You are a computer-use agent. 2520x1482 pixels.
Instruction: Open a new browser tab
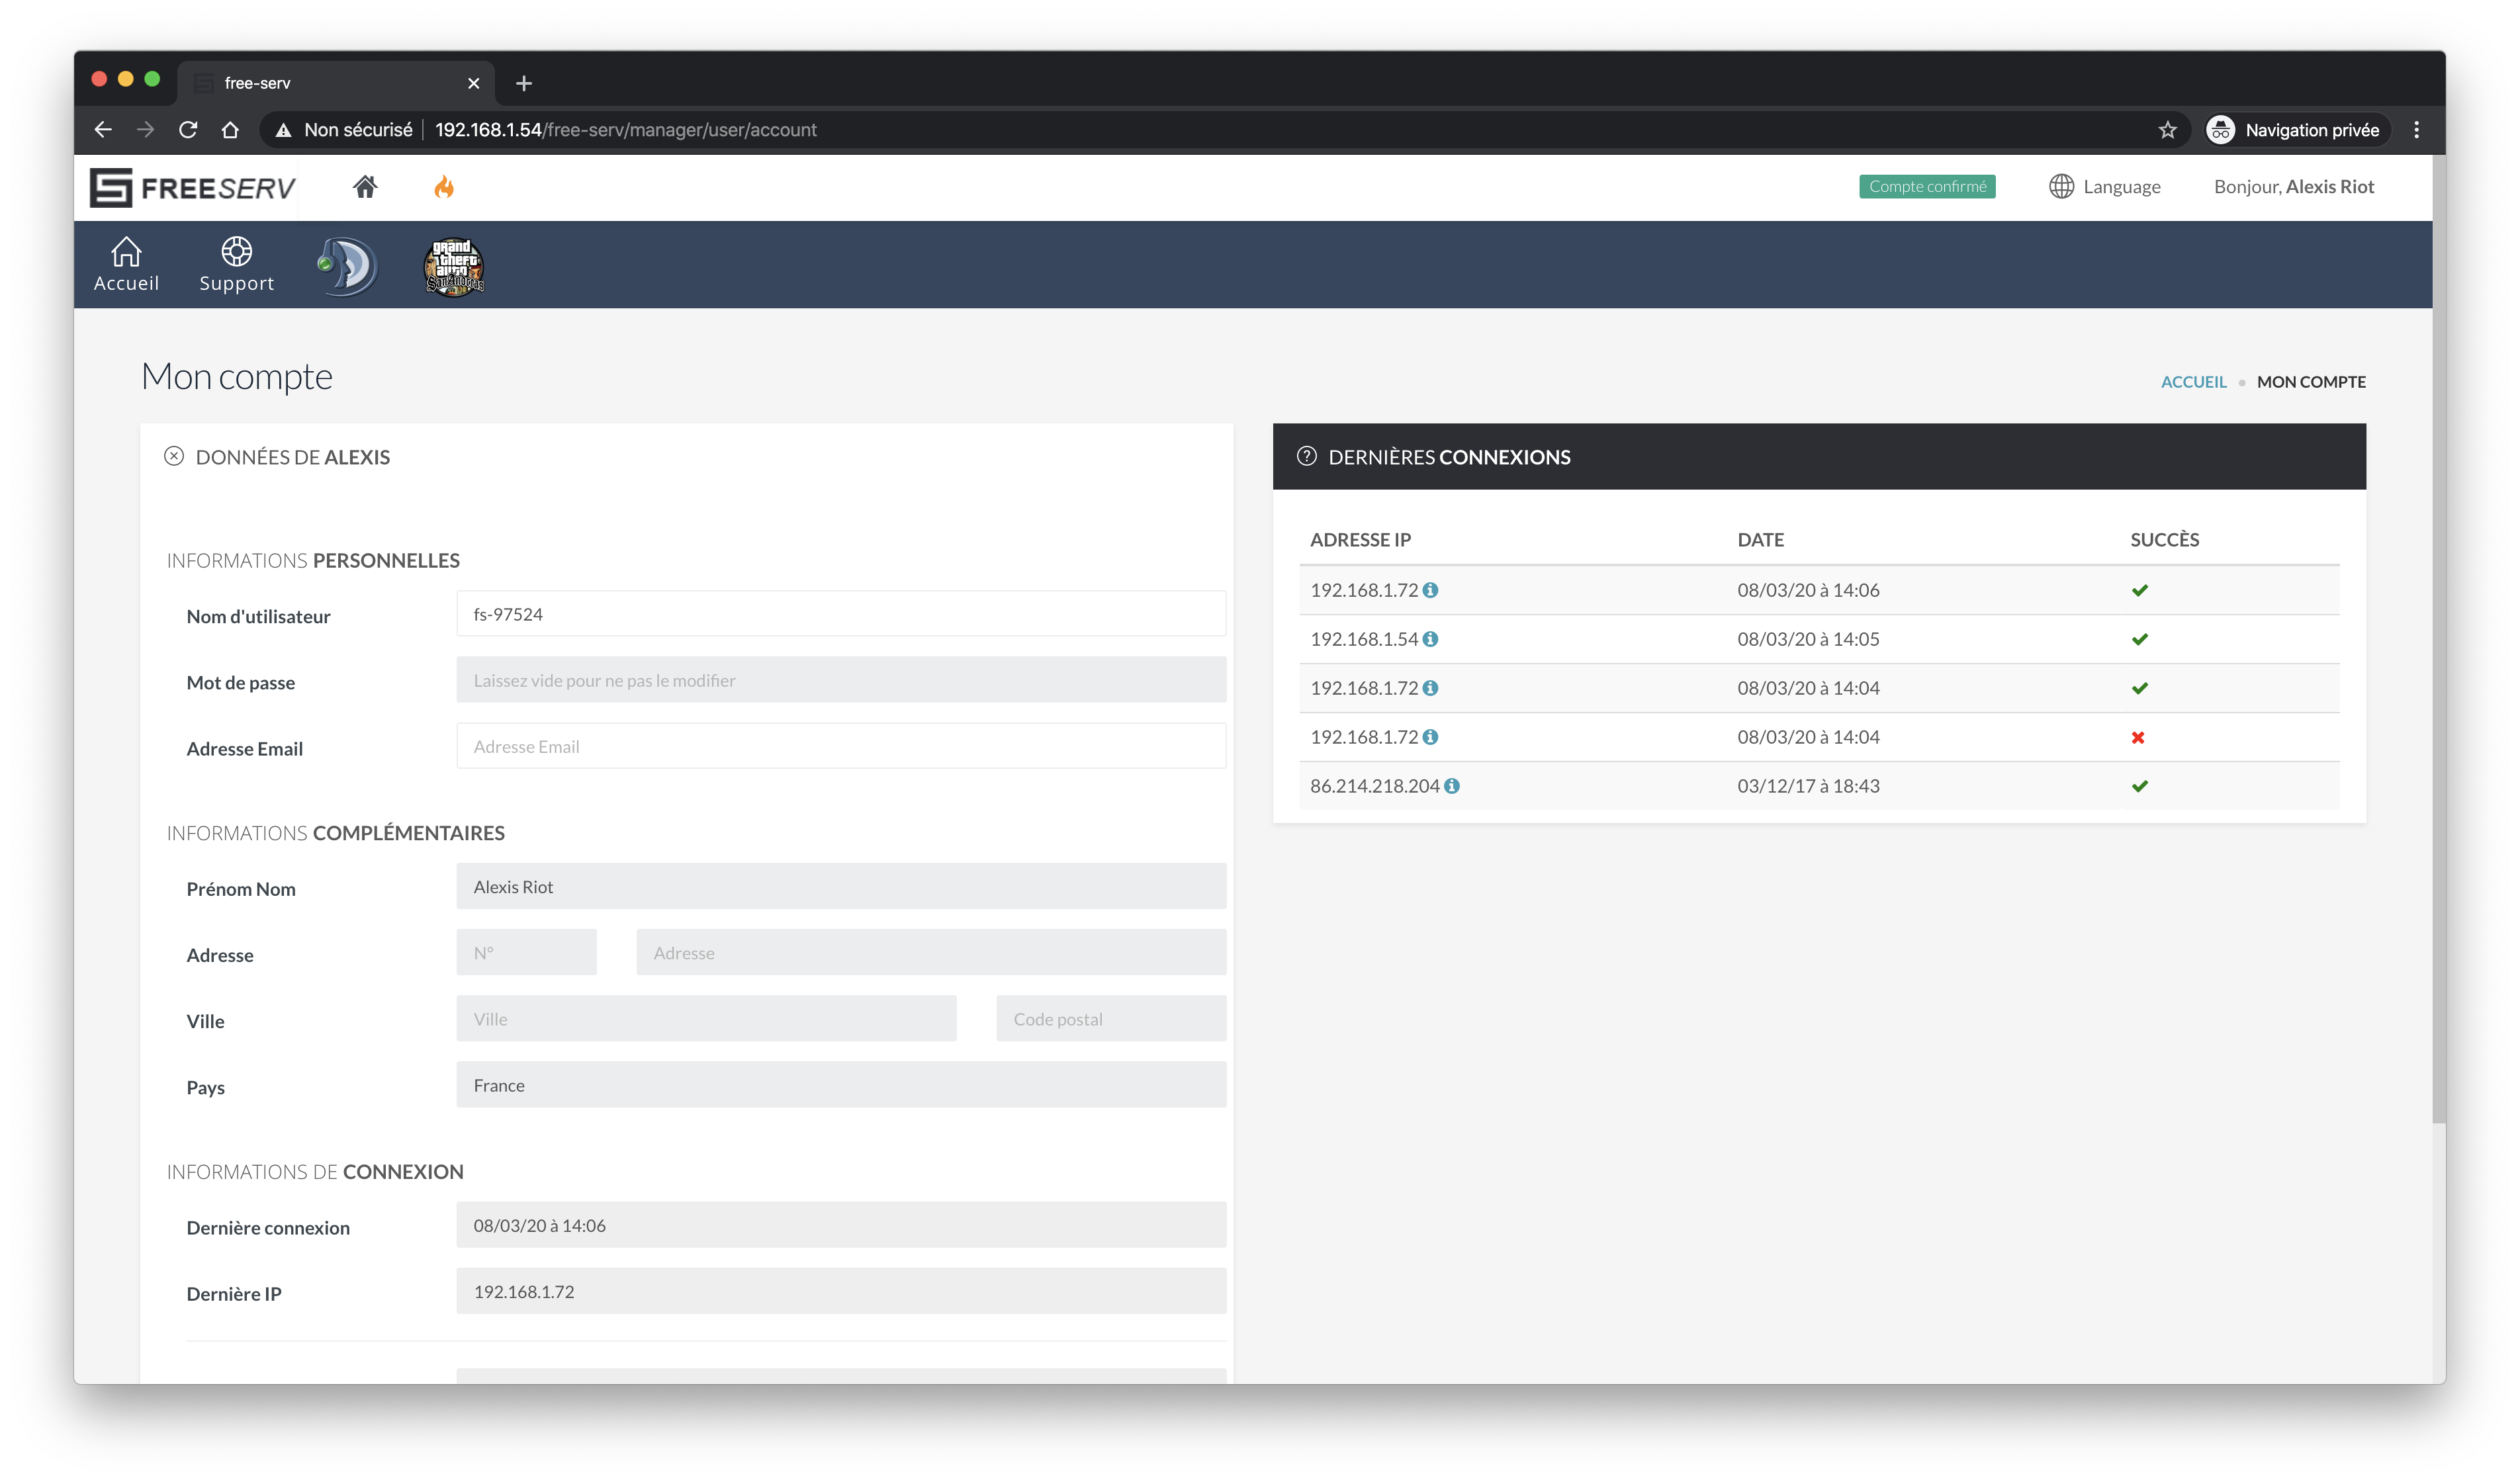pyautogui.click(x=524, y=83)
